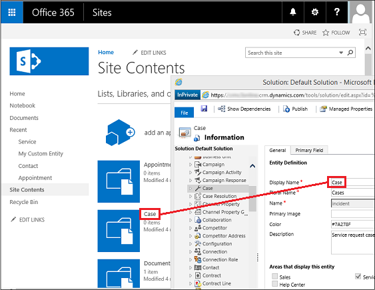The width and height of the screenshot is (375, 290).
Task: Click the save icon in solution toolbar
Action: coord(204,109)
